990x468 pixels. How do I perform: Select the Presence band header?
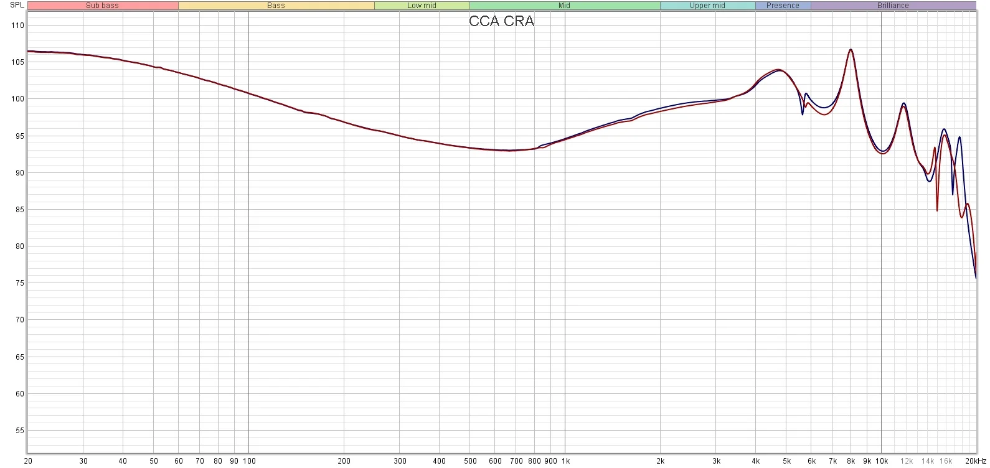[783, 6]
